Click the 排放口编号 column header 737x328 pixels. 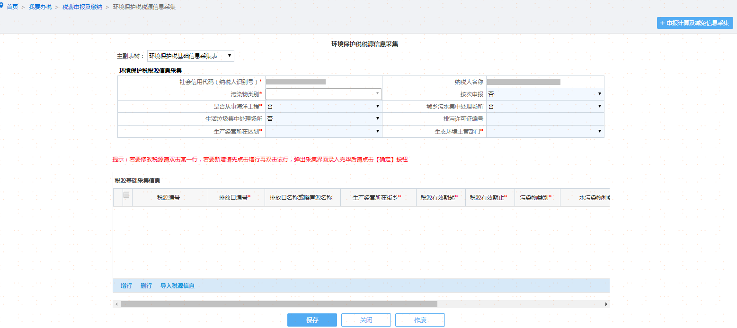[235, 198]
